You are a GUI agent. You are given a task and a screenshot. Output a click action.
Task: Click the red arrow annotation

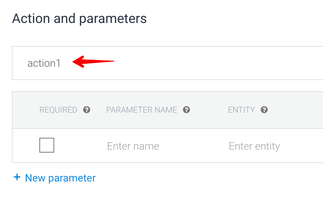click(93, 61)
